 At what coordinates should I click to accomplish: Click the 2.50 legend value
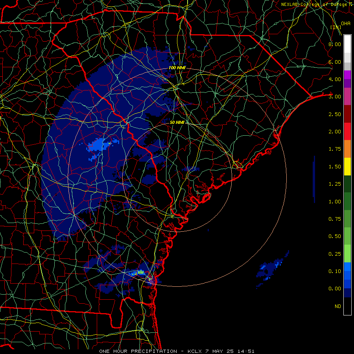pos(335,114)
